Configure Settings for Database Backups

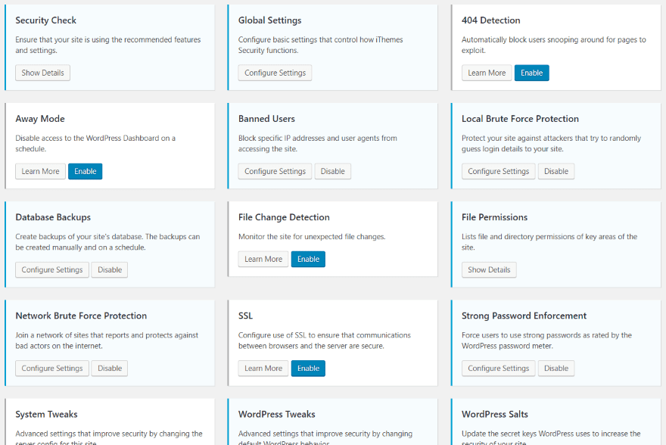coord(51,269)
